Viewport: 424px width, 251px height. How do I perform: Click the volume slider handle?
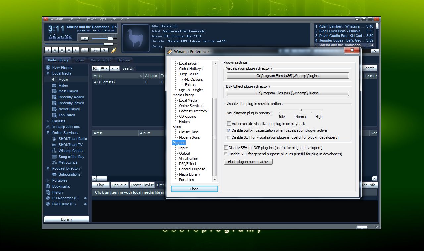(x=110, y=39)
